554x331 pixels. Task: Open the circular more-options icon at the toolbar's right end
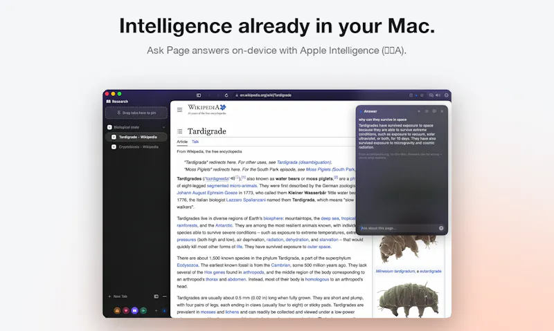click(447, 95)
